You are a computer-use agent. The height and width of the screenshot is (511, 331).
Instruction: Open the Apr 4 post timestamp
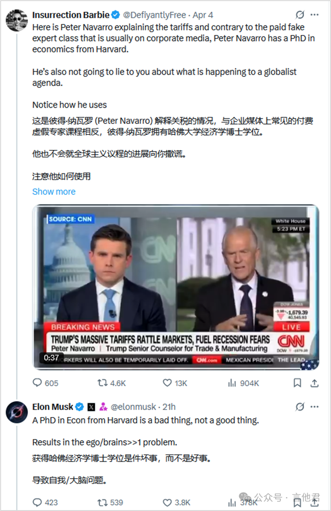(203, 15)
